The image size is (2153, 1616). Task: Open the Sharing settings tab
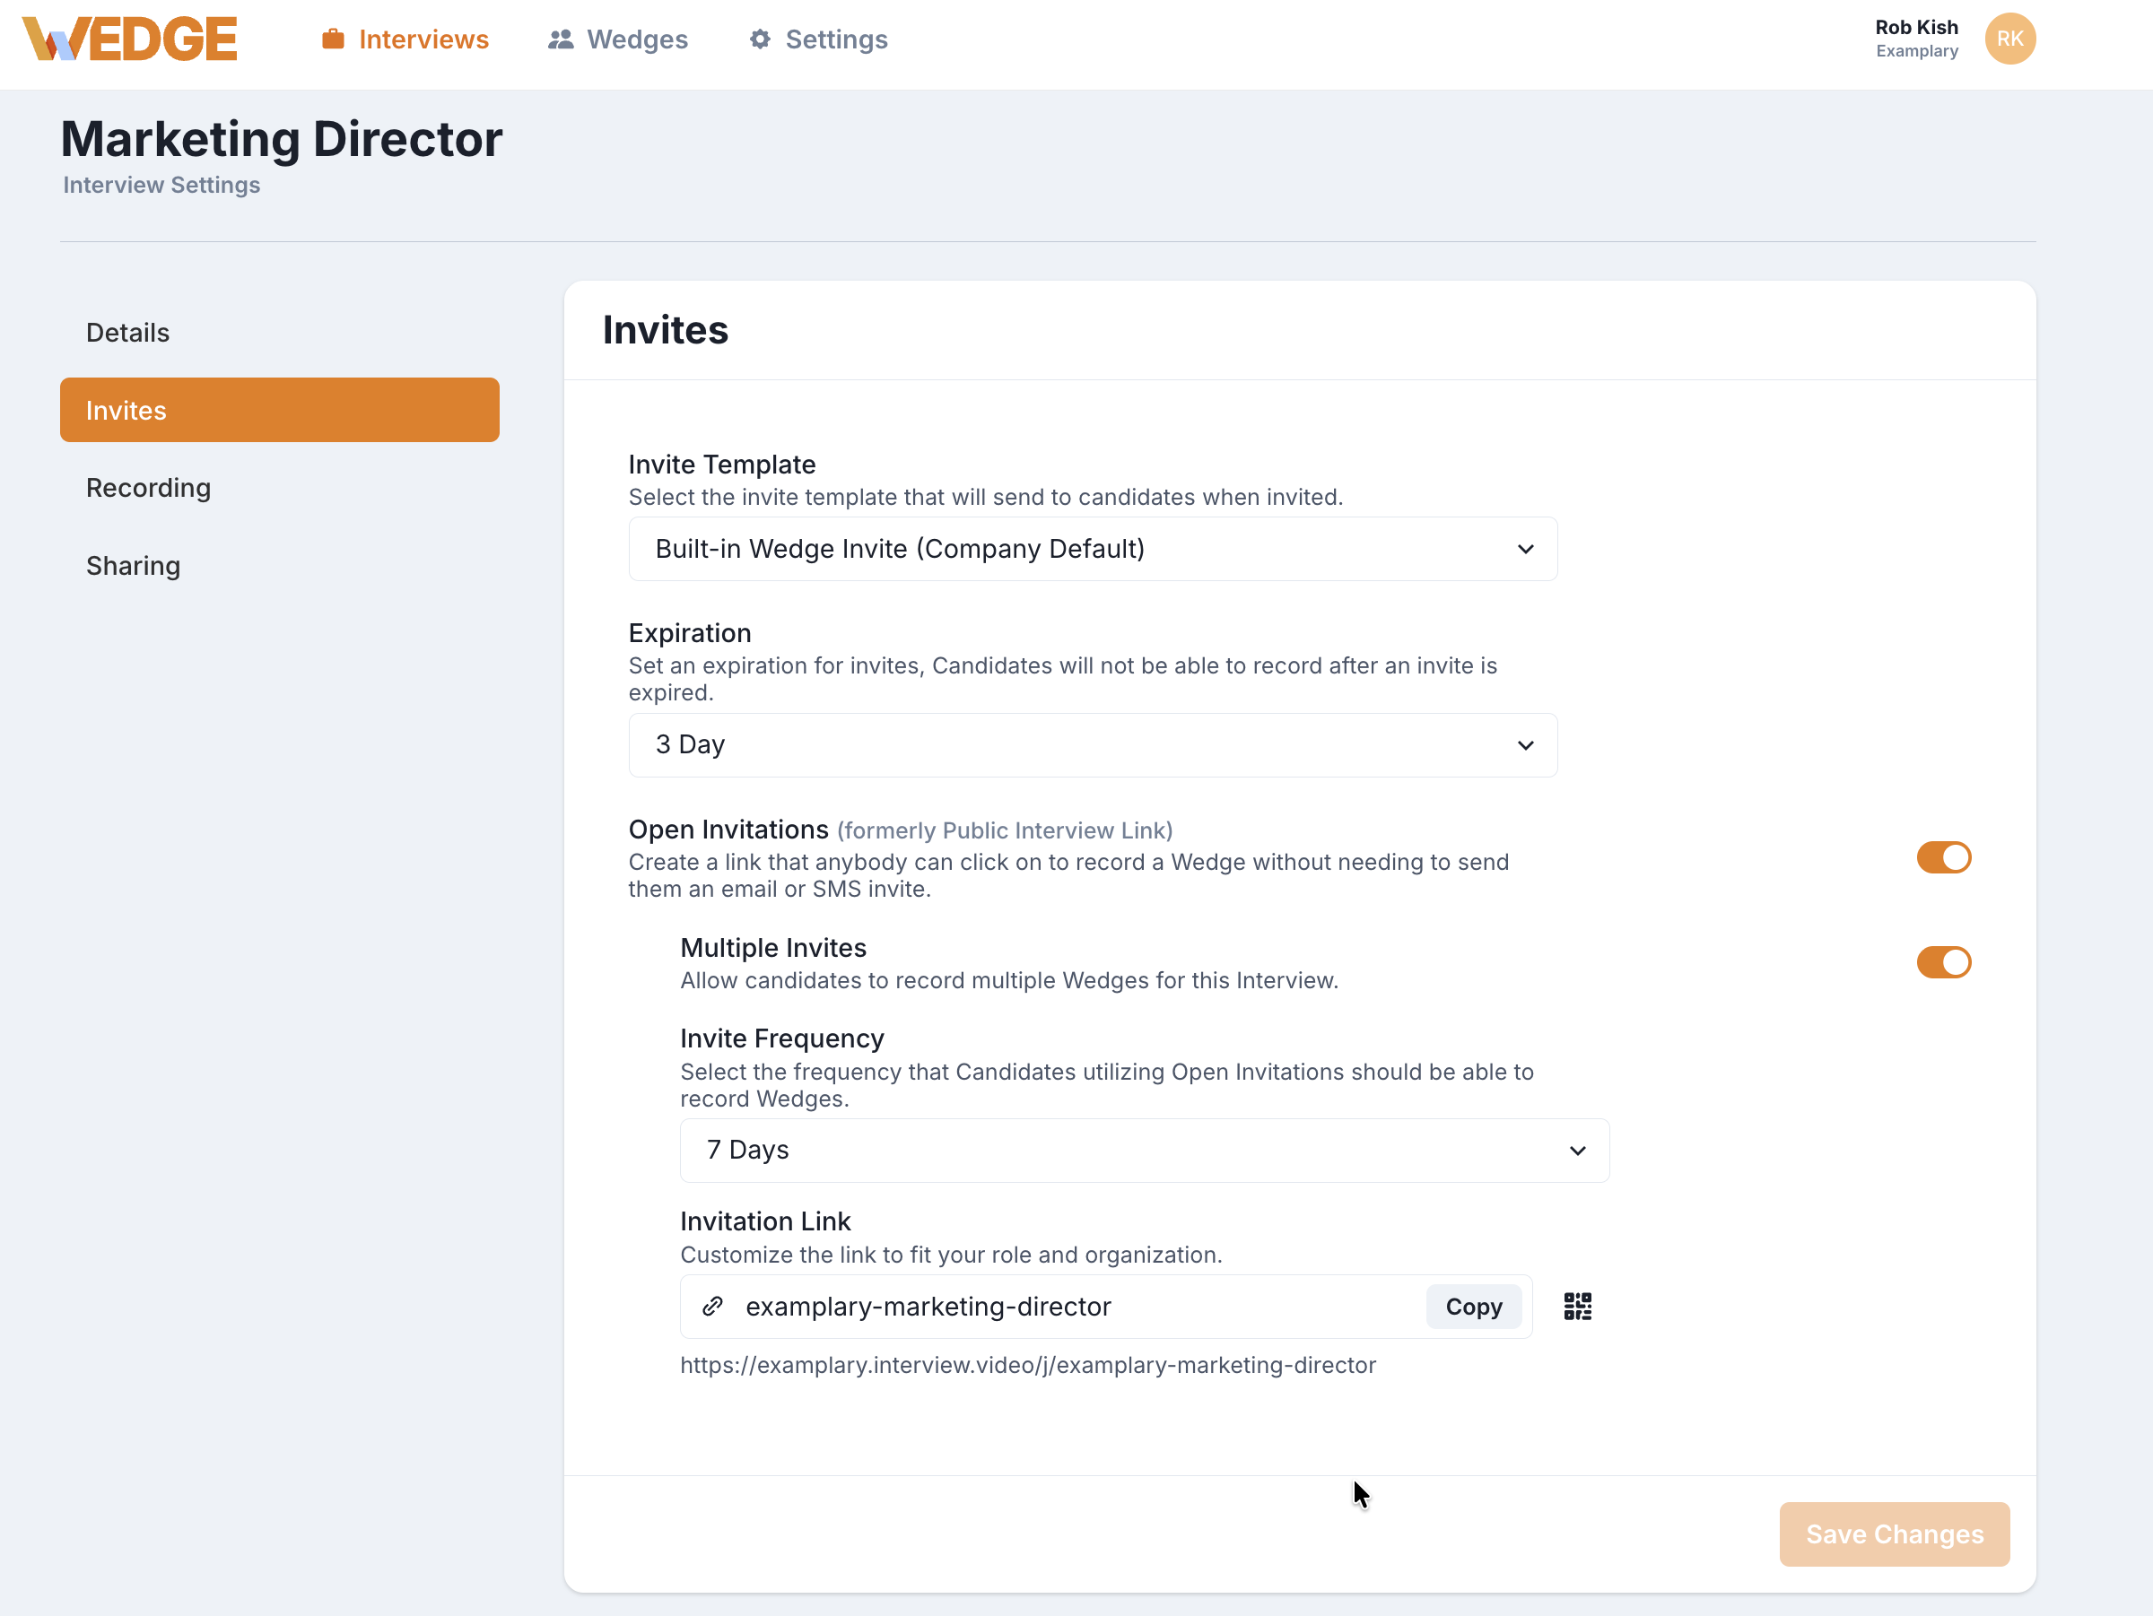(x=134, y=565)
